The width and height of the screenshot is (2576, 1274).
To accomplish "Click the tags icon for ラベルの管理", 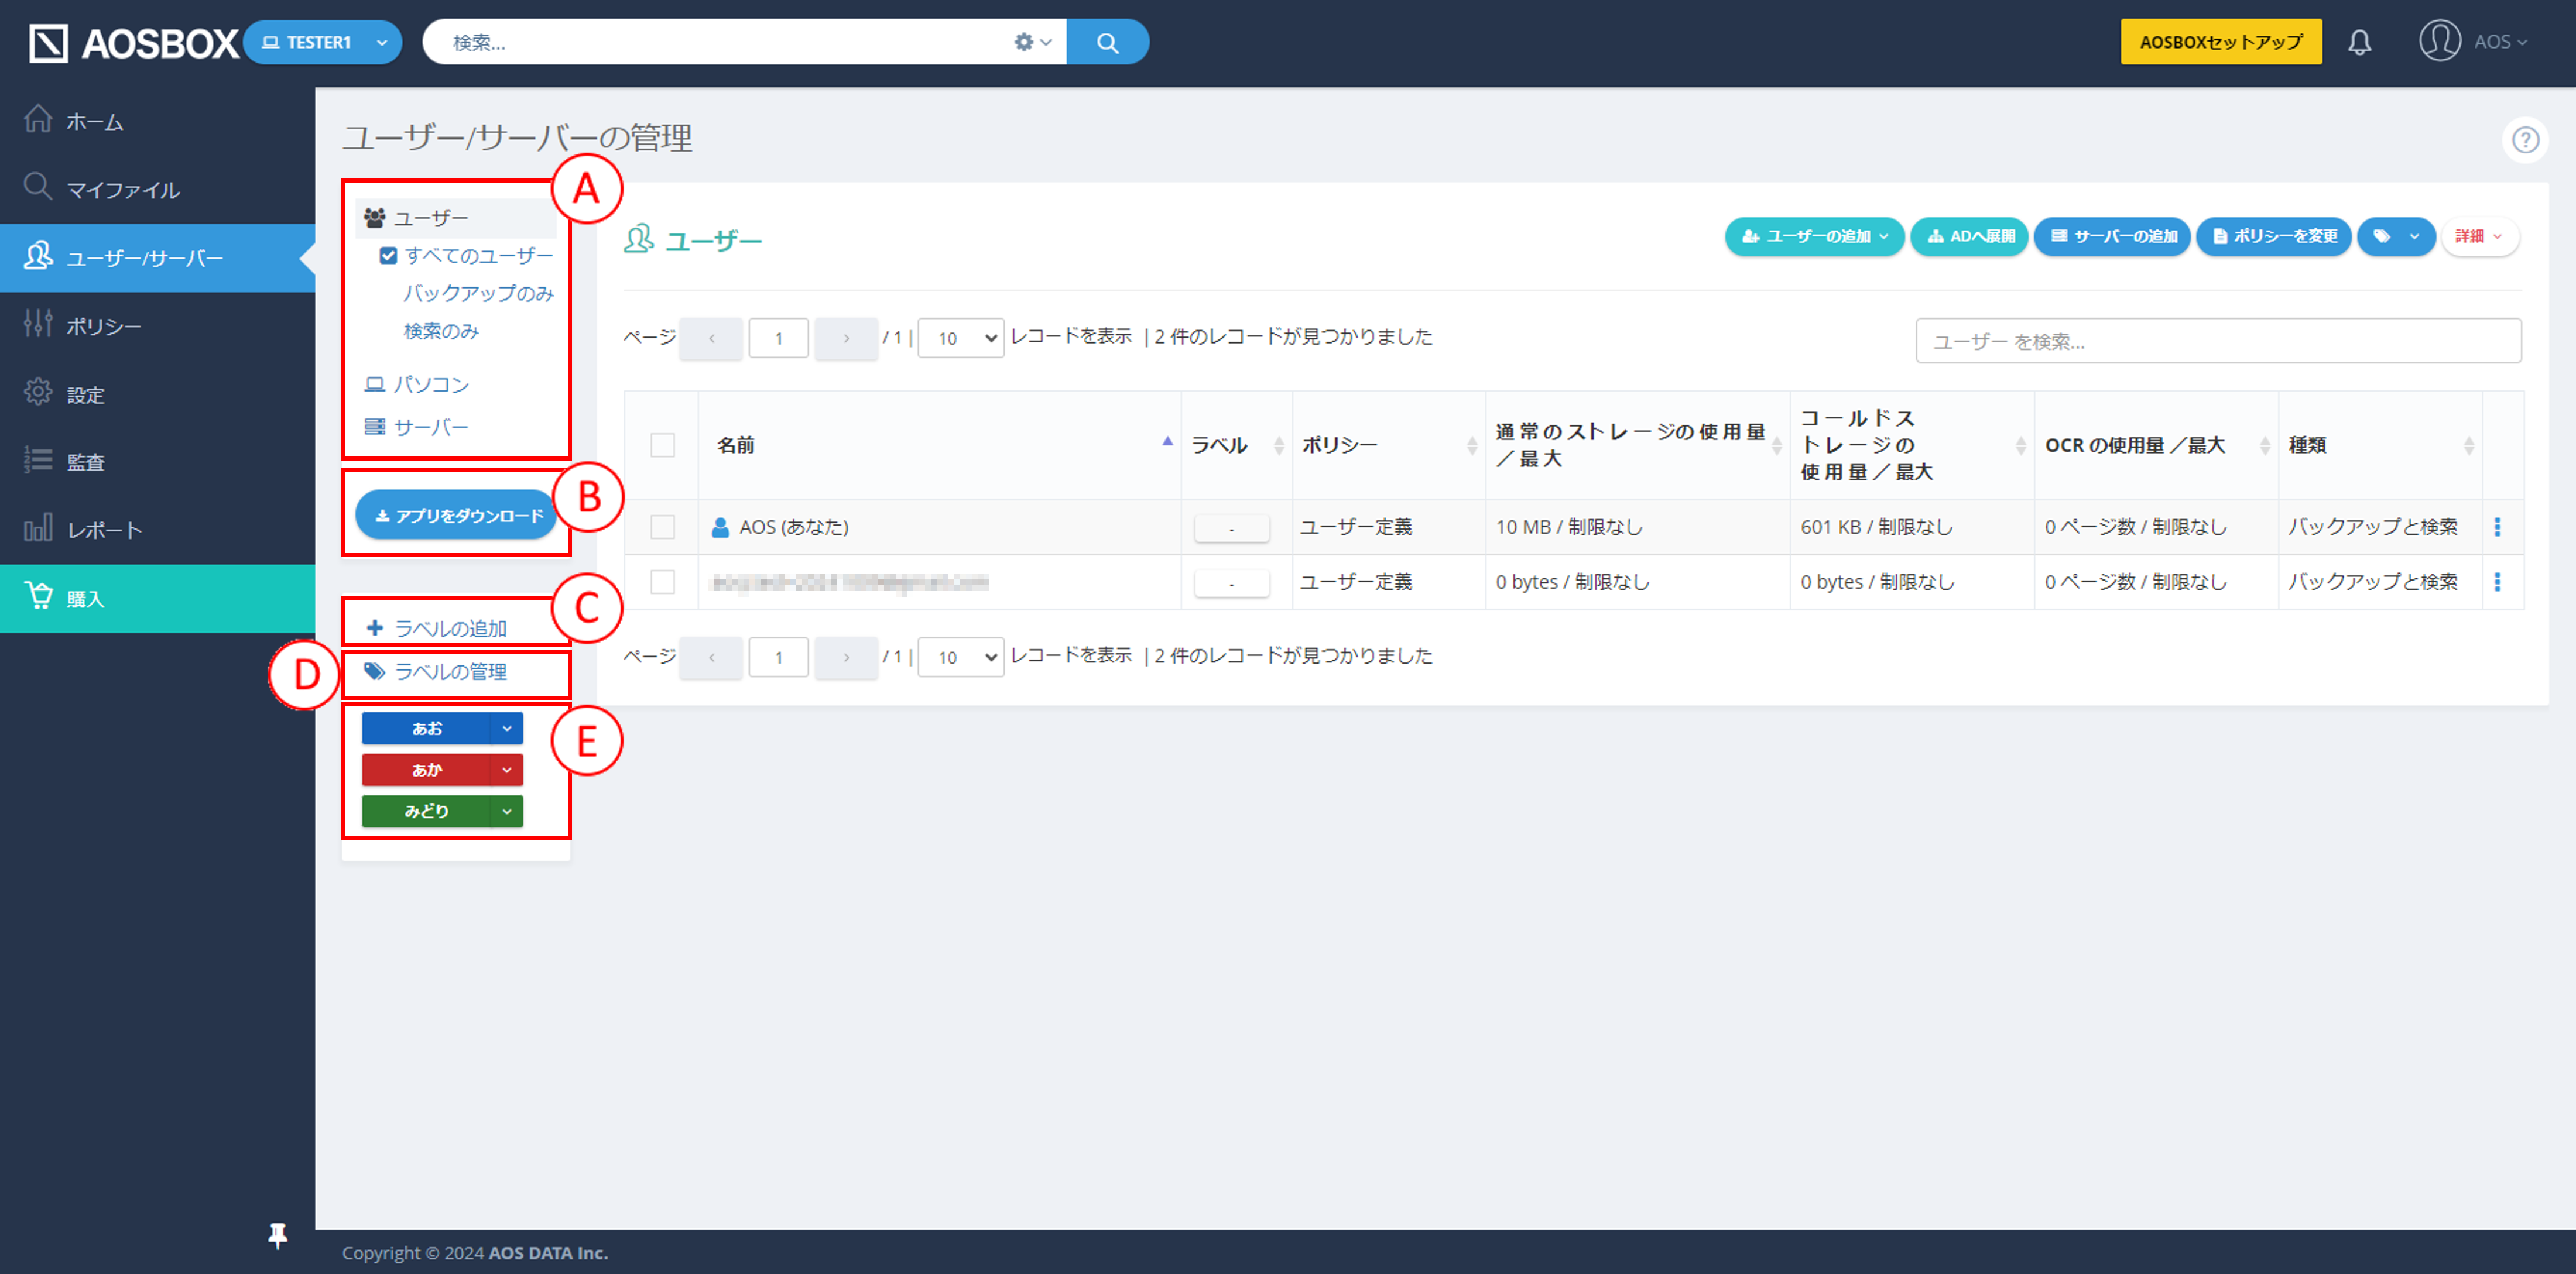I will coord(375,671).
